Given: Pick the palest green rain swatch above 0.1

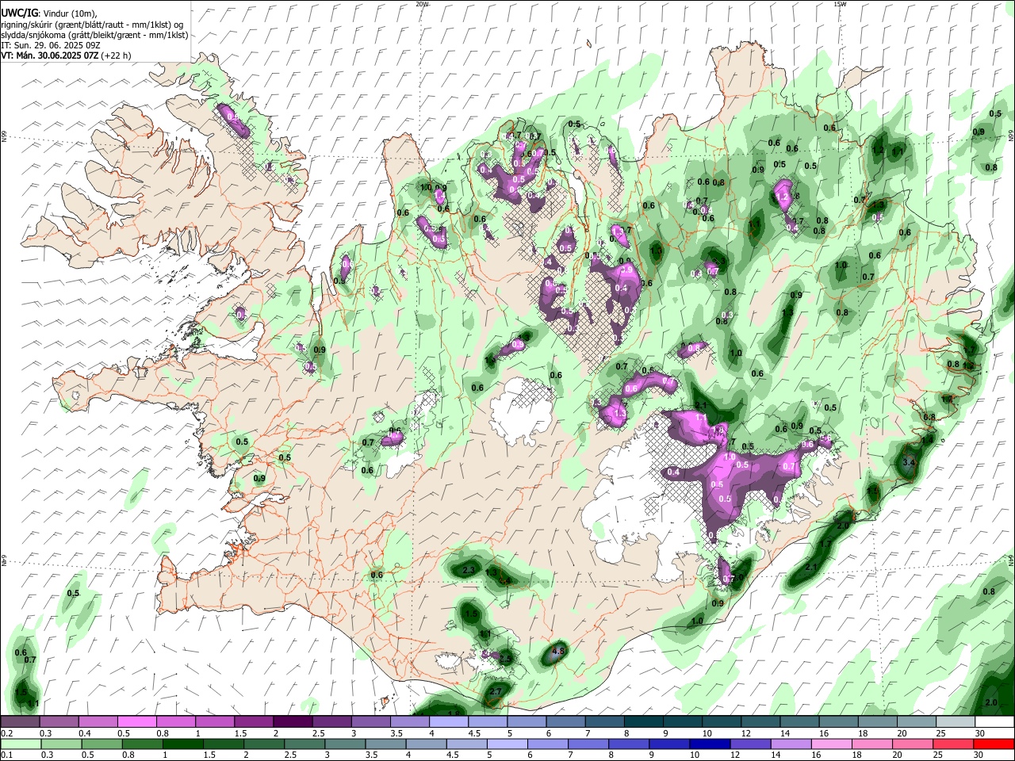Looking at the screenshot, I should (x=20, y=744).
